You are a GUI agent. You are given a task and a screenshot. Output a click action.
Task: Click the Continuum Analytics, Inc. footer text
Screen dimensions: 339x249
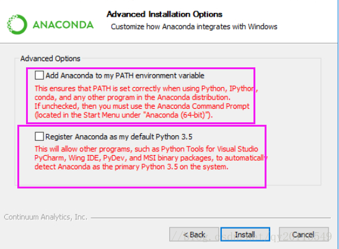click(46, 217)
